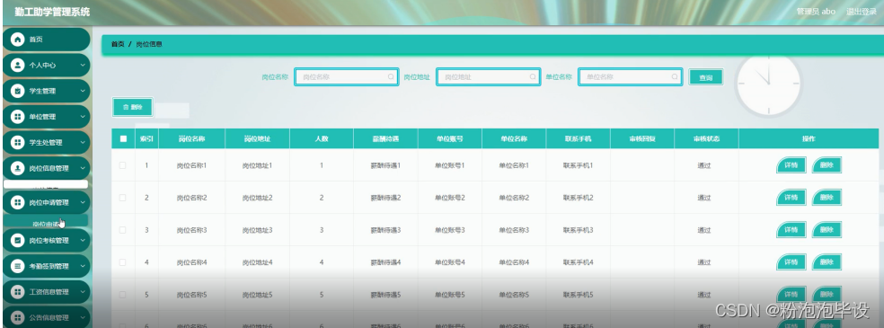Expand the 个人中心 chevron
Image resolution: width=884 pixels, height=328 pixels.
click(83, 66)
